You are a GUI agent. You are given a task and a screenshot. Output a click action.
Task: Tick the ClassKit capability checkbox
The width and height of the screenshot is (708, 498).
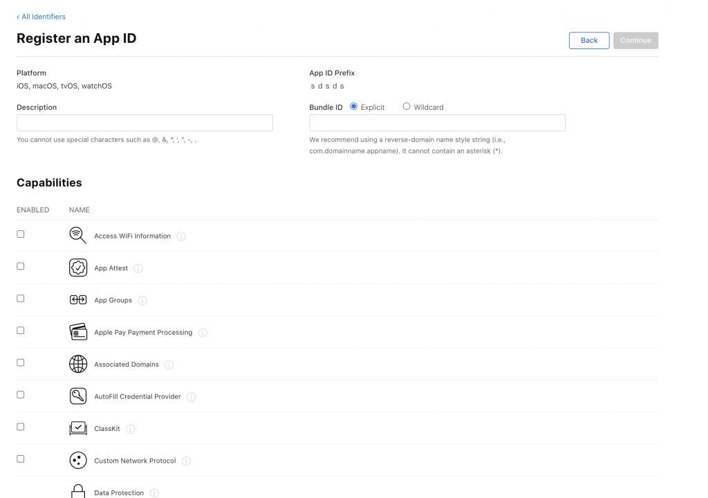tap(20, 427)
